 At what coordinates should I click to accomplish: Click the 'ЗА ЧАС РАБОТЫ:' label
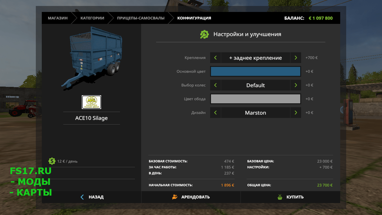(163, 167)
